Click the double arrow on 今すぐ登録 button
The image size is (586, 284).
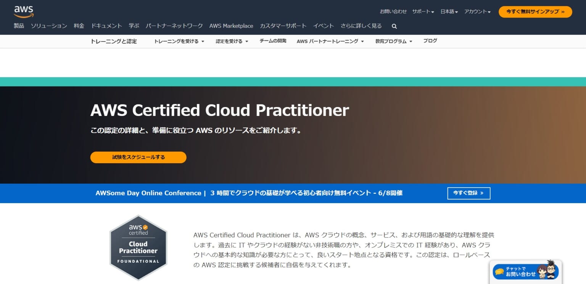point(481,193)
